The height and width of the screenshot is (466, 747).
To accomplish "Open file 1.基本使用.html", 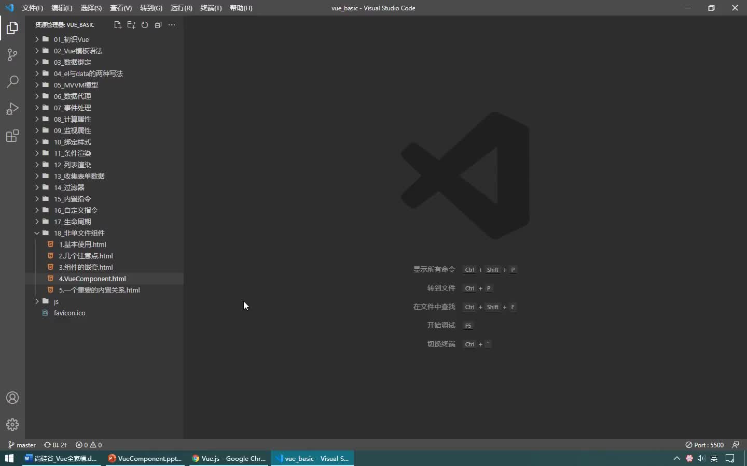I will coord(104,244).
